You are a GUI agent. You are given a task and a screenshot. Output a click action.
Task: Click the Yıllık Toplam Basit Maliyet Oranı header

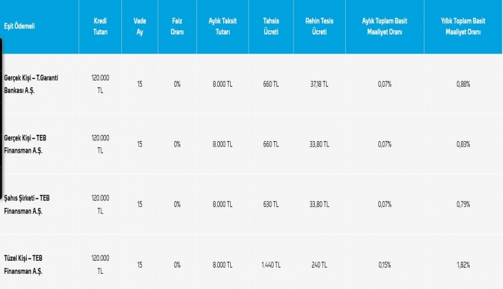pos(462,26)
